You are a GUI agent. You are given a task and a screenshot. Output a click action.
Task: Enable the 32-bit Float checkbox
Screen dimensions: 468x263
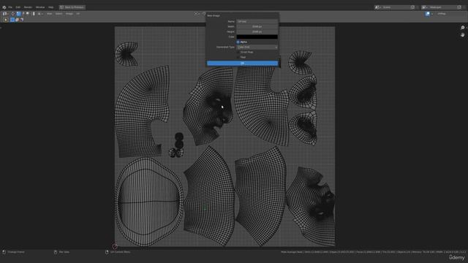[x=238, y=52]
